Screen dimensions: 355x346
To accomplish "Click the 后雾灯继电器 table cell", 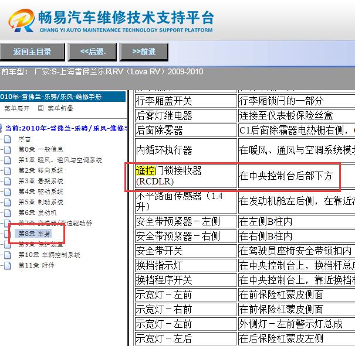I will [186, 116].
